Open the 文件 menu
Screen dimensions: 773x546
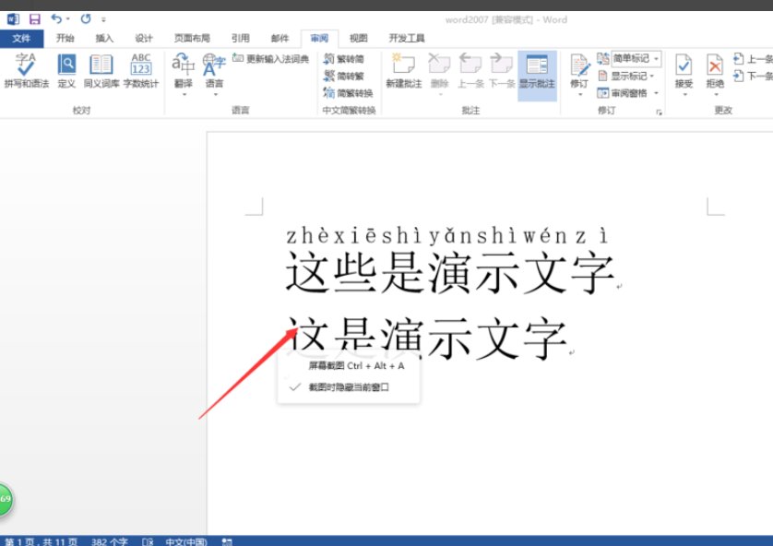pos(22,38)
